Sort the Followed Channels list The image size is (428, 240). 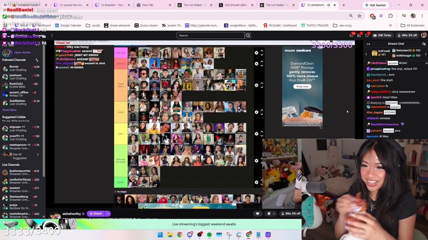[x=37, y=60]
